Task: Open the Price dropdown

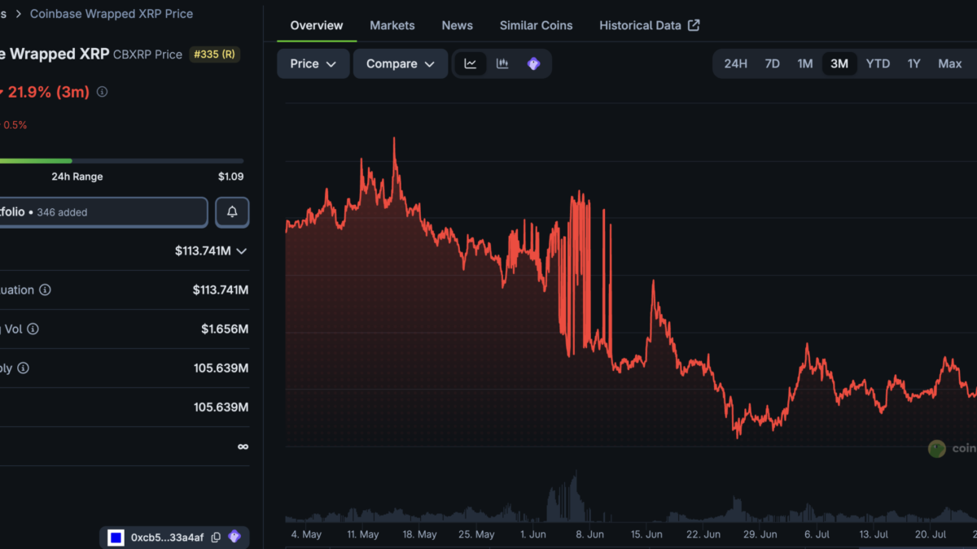Action: 313,63
